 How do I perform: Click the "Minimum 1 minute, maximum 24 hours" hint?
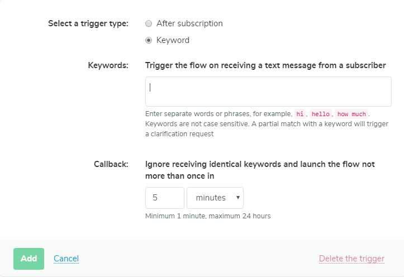click(208, 216)
